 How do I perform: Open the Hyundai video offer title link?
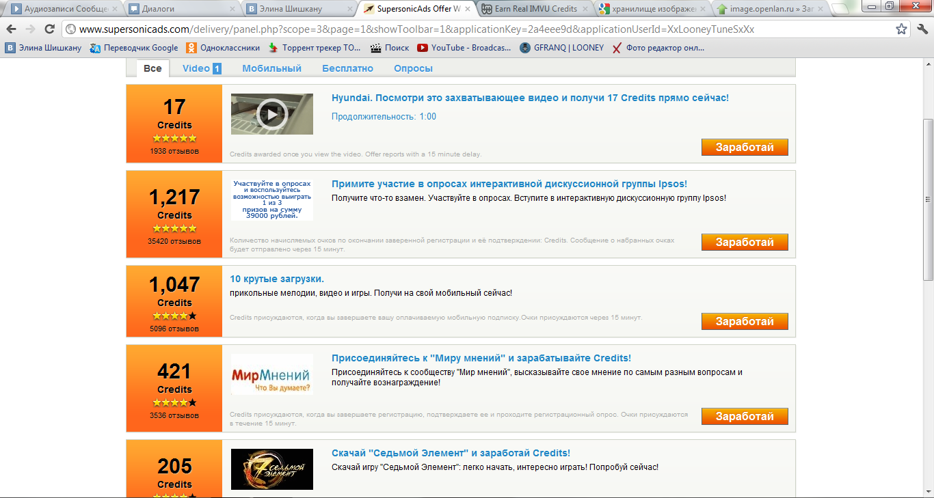[530, 98]
